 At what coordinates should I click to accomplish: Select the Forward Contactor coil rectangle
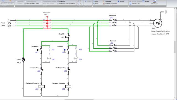coord(68,86)
